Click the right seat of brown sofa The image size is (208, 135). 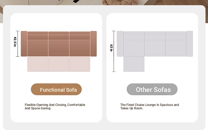pos(80,44)
